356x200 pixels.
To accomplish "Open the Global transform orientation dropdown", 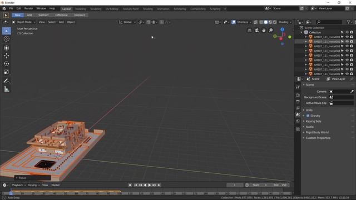I will point(127,22).
